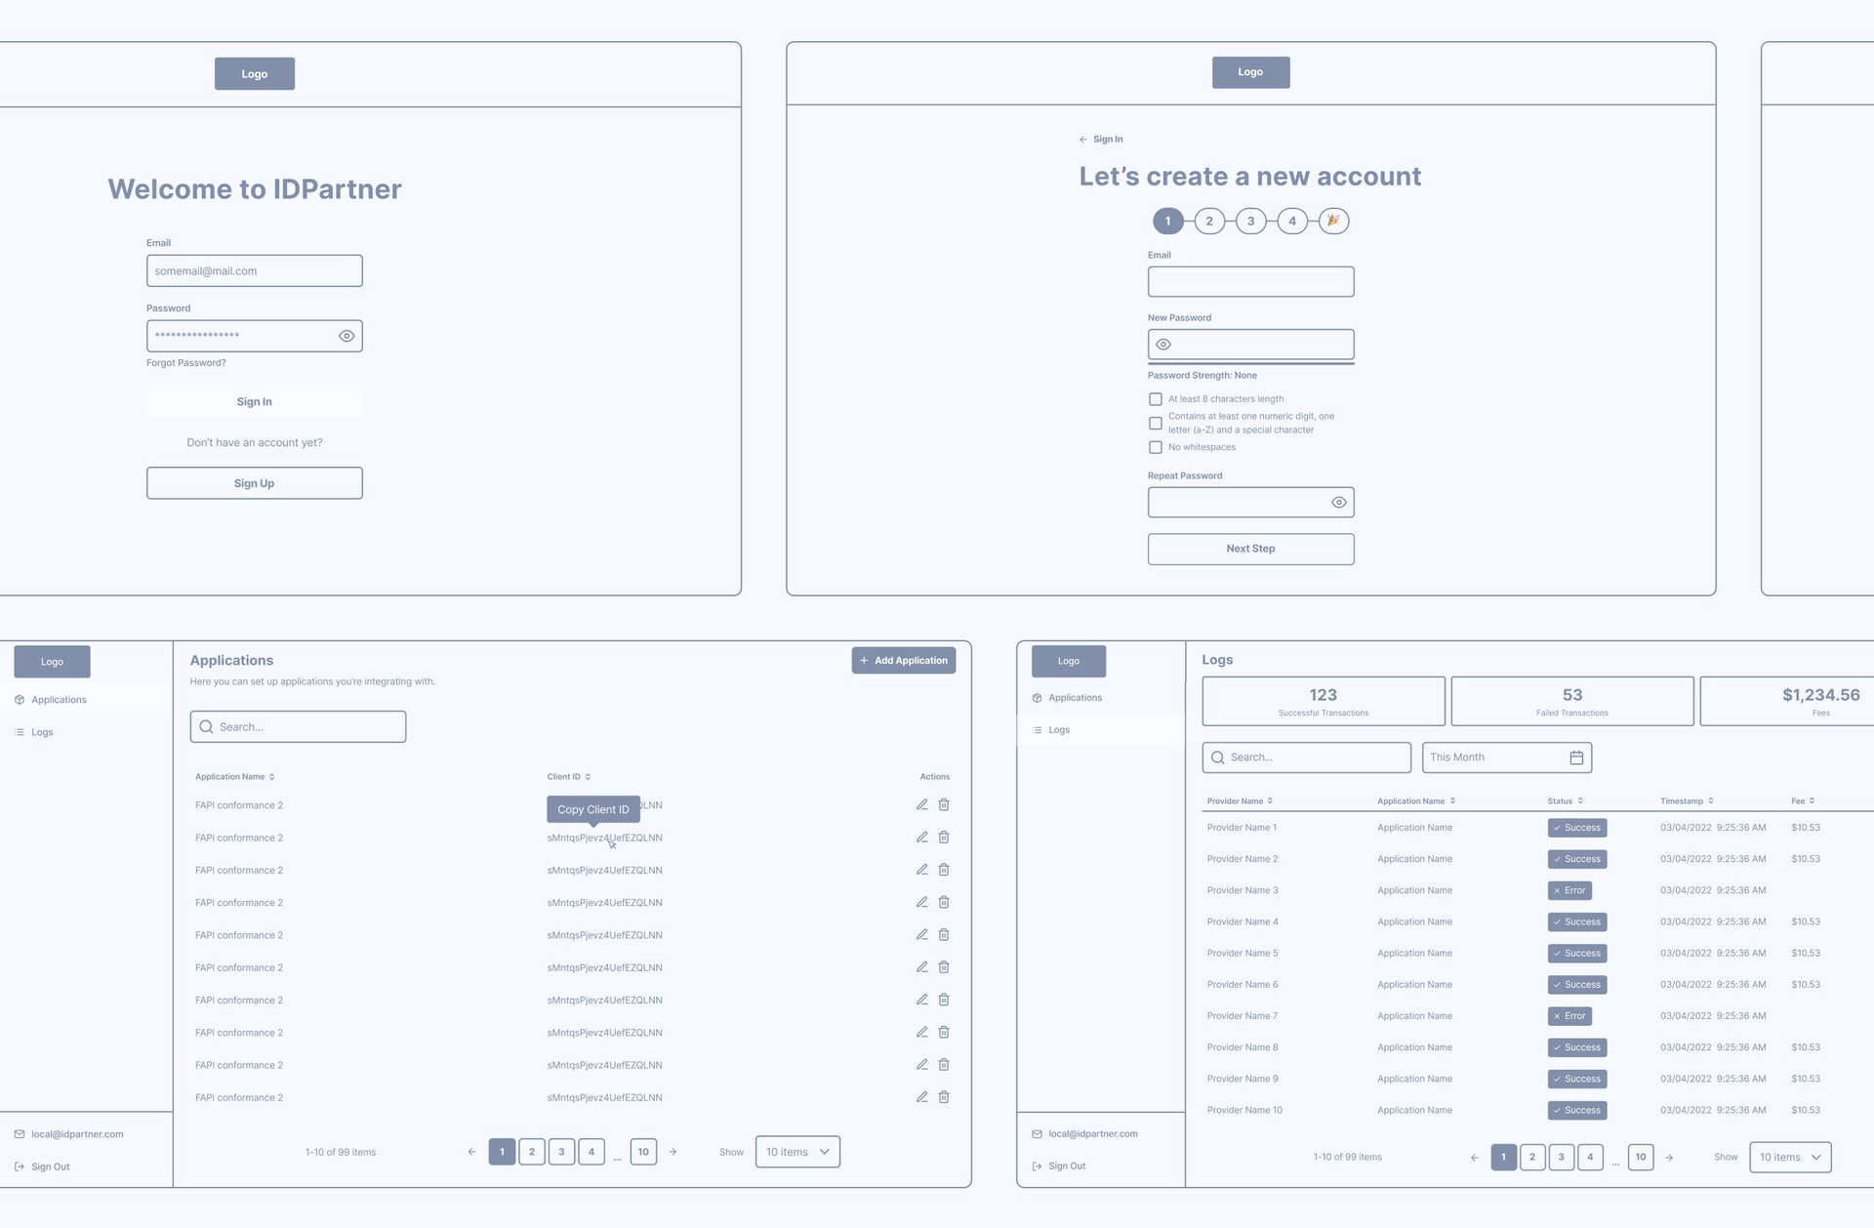Toggle password visibility eye icon on Sign In

coord(346,336)
